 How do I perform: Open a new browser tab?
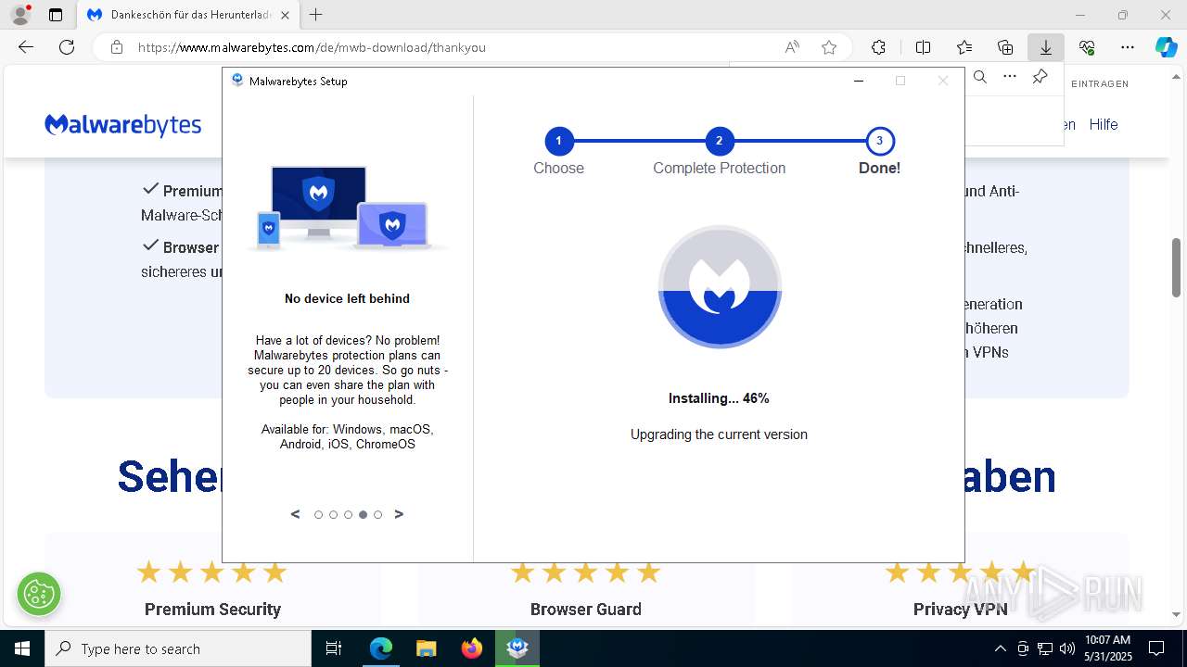pos(315,15)
